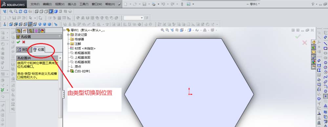Click heads-up section view icon

click(x=177, y=30)
